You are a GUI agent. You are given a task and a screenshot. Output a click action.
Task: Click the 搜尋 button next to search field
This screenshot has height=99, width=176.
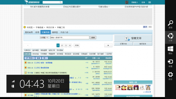pyautogui.click(x=93, y=38)
